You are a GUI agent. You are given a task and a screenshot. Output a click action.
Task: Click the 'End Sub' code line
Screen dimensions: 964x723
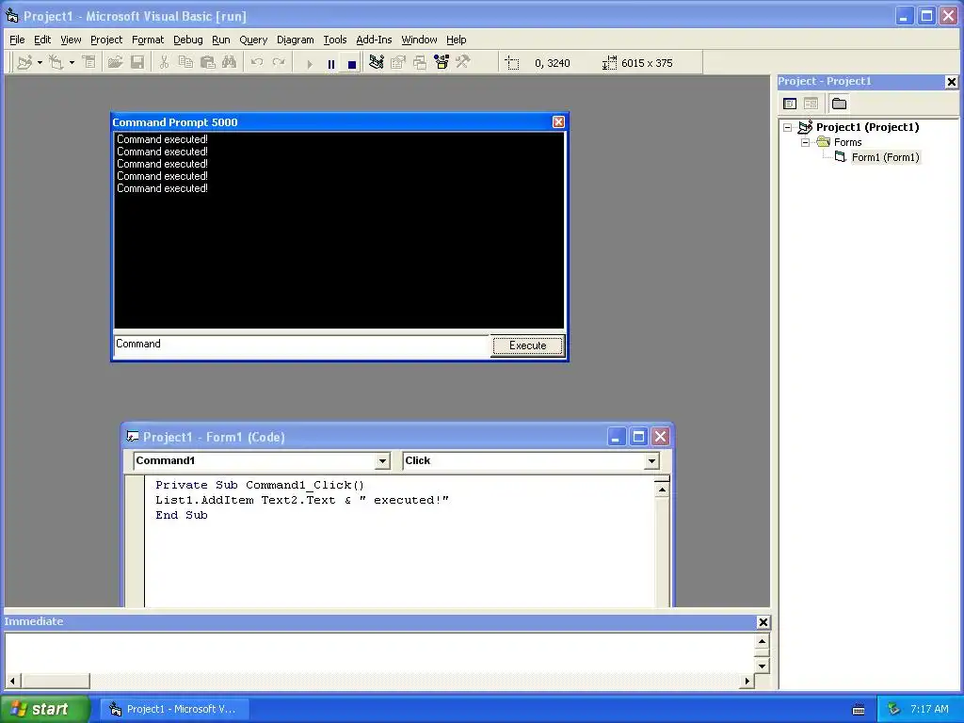[x=182, y=515]
